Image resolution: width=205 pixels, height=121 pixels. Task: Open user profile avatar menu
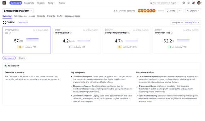(200, 3)
